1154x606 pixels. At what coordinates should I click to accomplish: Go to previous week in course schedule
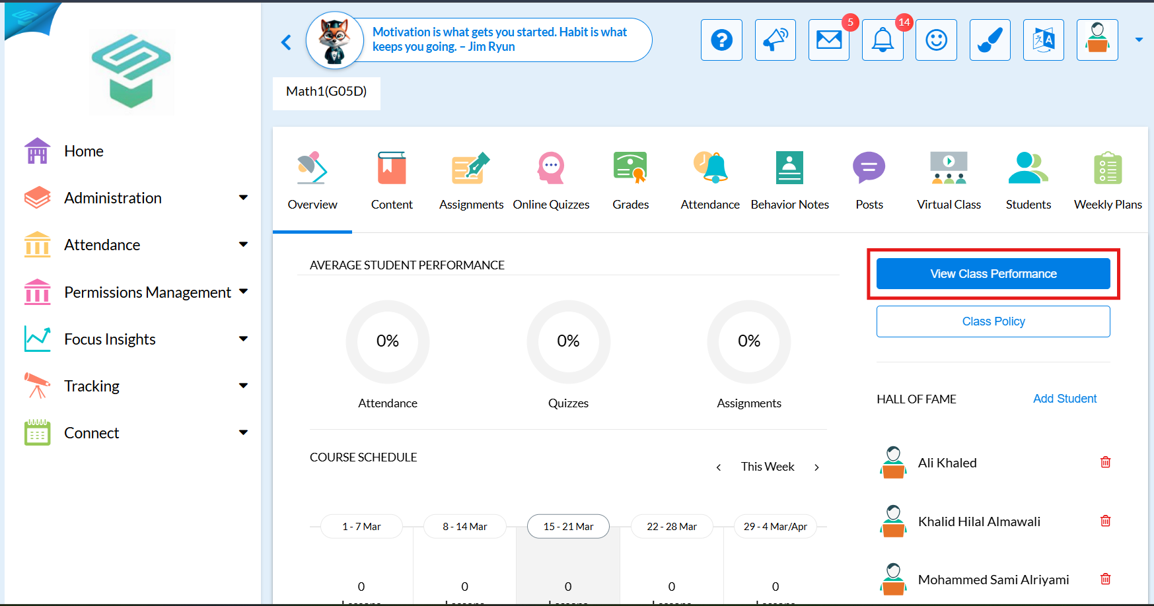pos(719,467)
